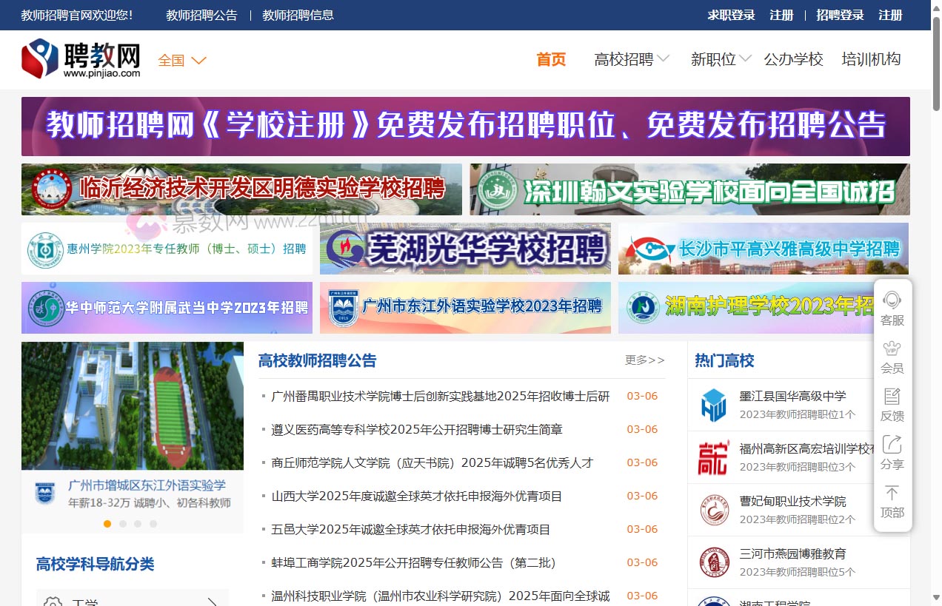Select the 首页 navigation item

551,60
